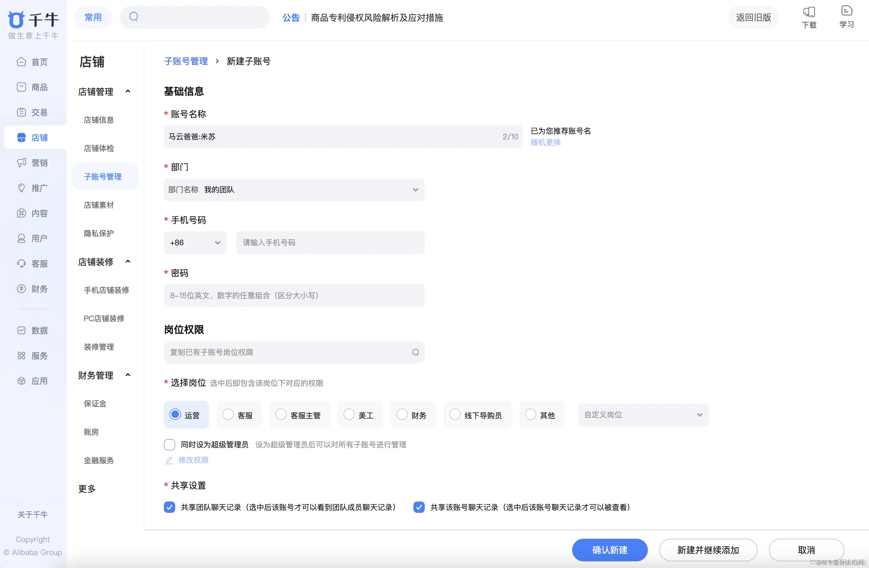Open 店铺信息 in the store menu
The width and height of the screenshot is (869, 568).
pyautogui.click(x=99, y=120)
